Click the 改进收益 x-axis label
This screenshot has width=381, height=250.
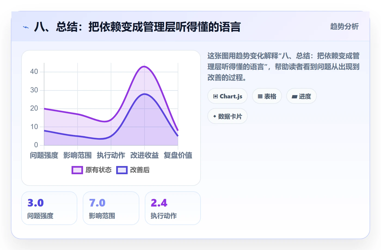point(145,155)
